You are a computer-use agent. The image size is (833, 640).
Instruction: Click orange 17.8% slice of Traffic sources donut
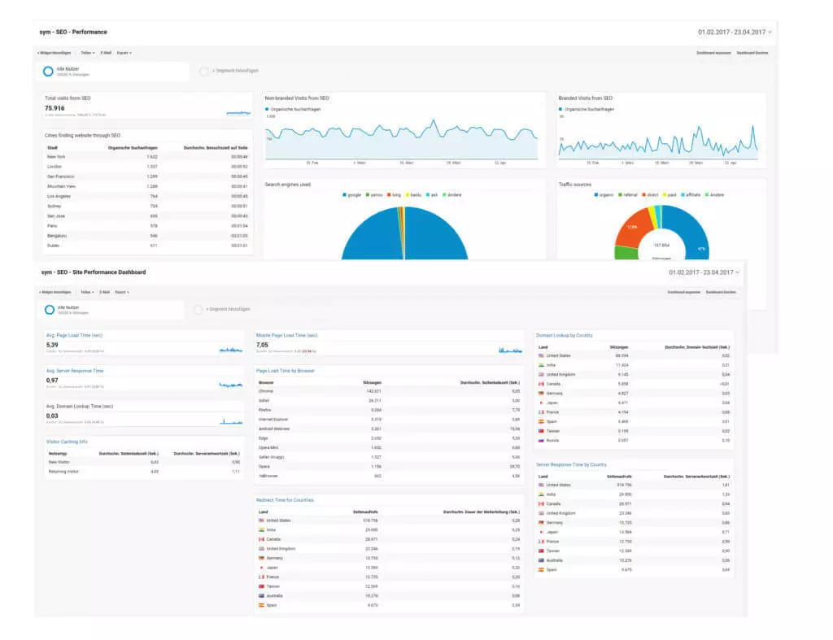[x=634, y=229]
